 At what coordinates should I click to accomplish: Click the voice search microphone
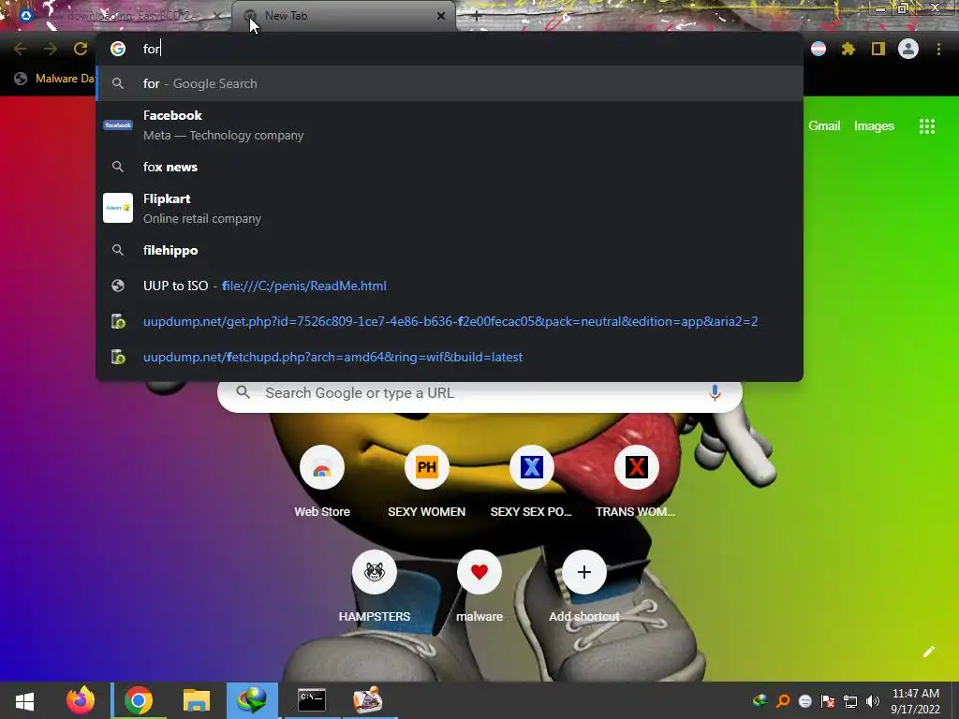715,392
